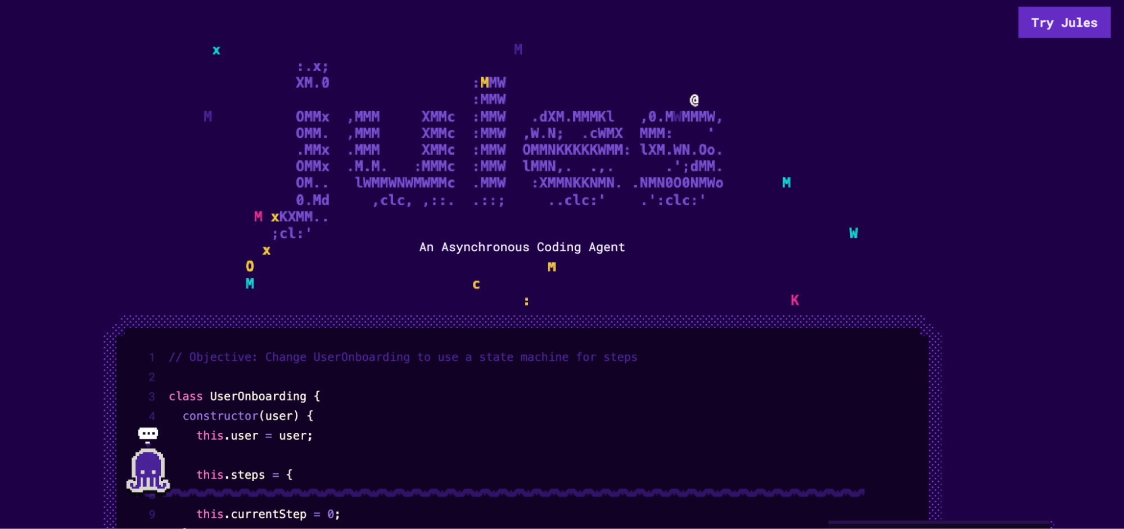The image size is (1124, 529).
Task: Click the Try Jules button
Action: (x=1064, y=22)
